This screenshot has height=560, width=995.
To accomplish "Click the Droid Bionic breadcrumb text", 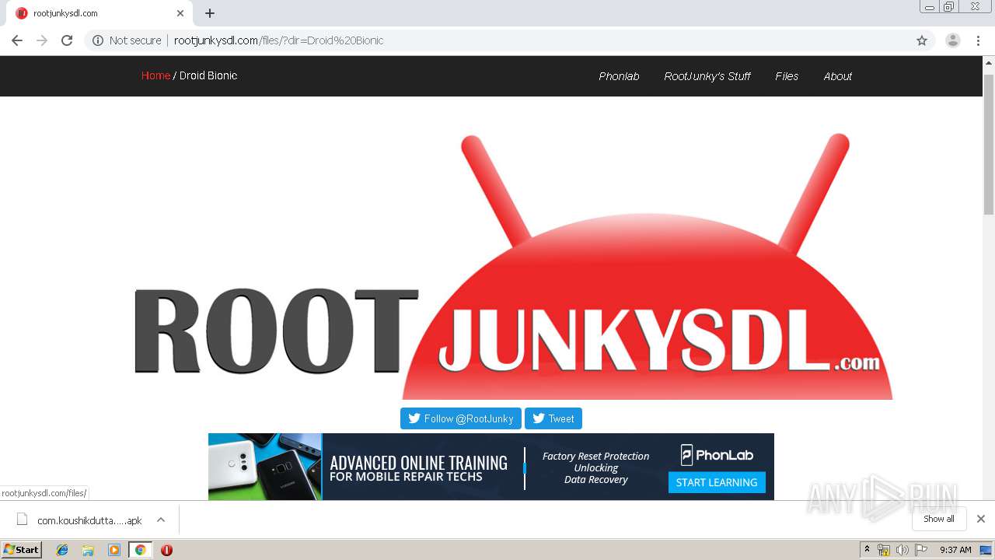I will pos(208,75).
